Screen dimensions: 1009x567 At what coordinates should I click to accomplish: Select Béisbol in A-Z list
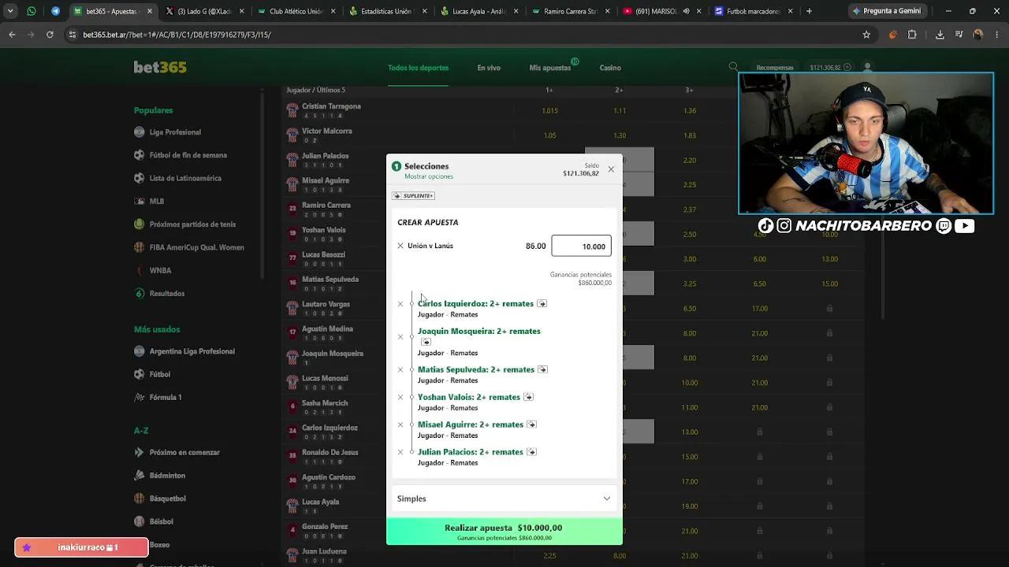(x=161, y=521)
